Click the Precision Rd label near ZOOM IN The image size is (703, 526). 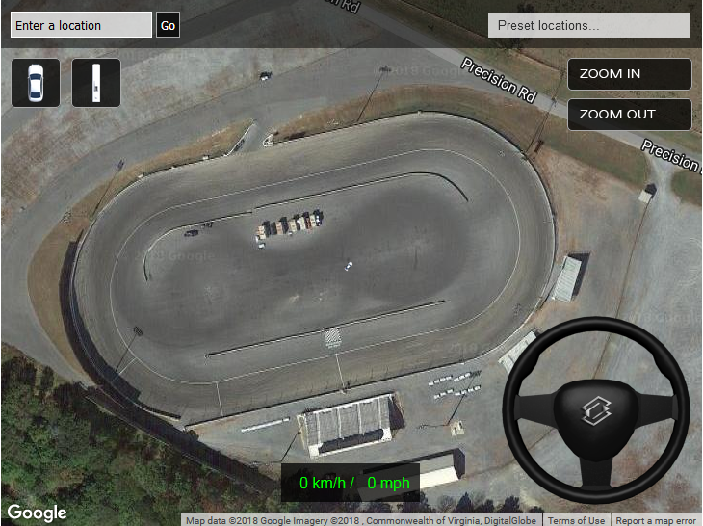pos(499,81)
